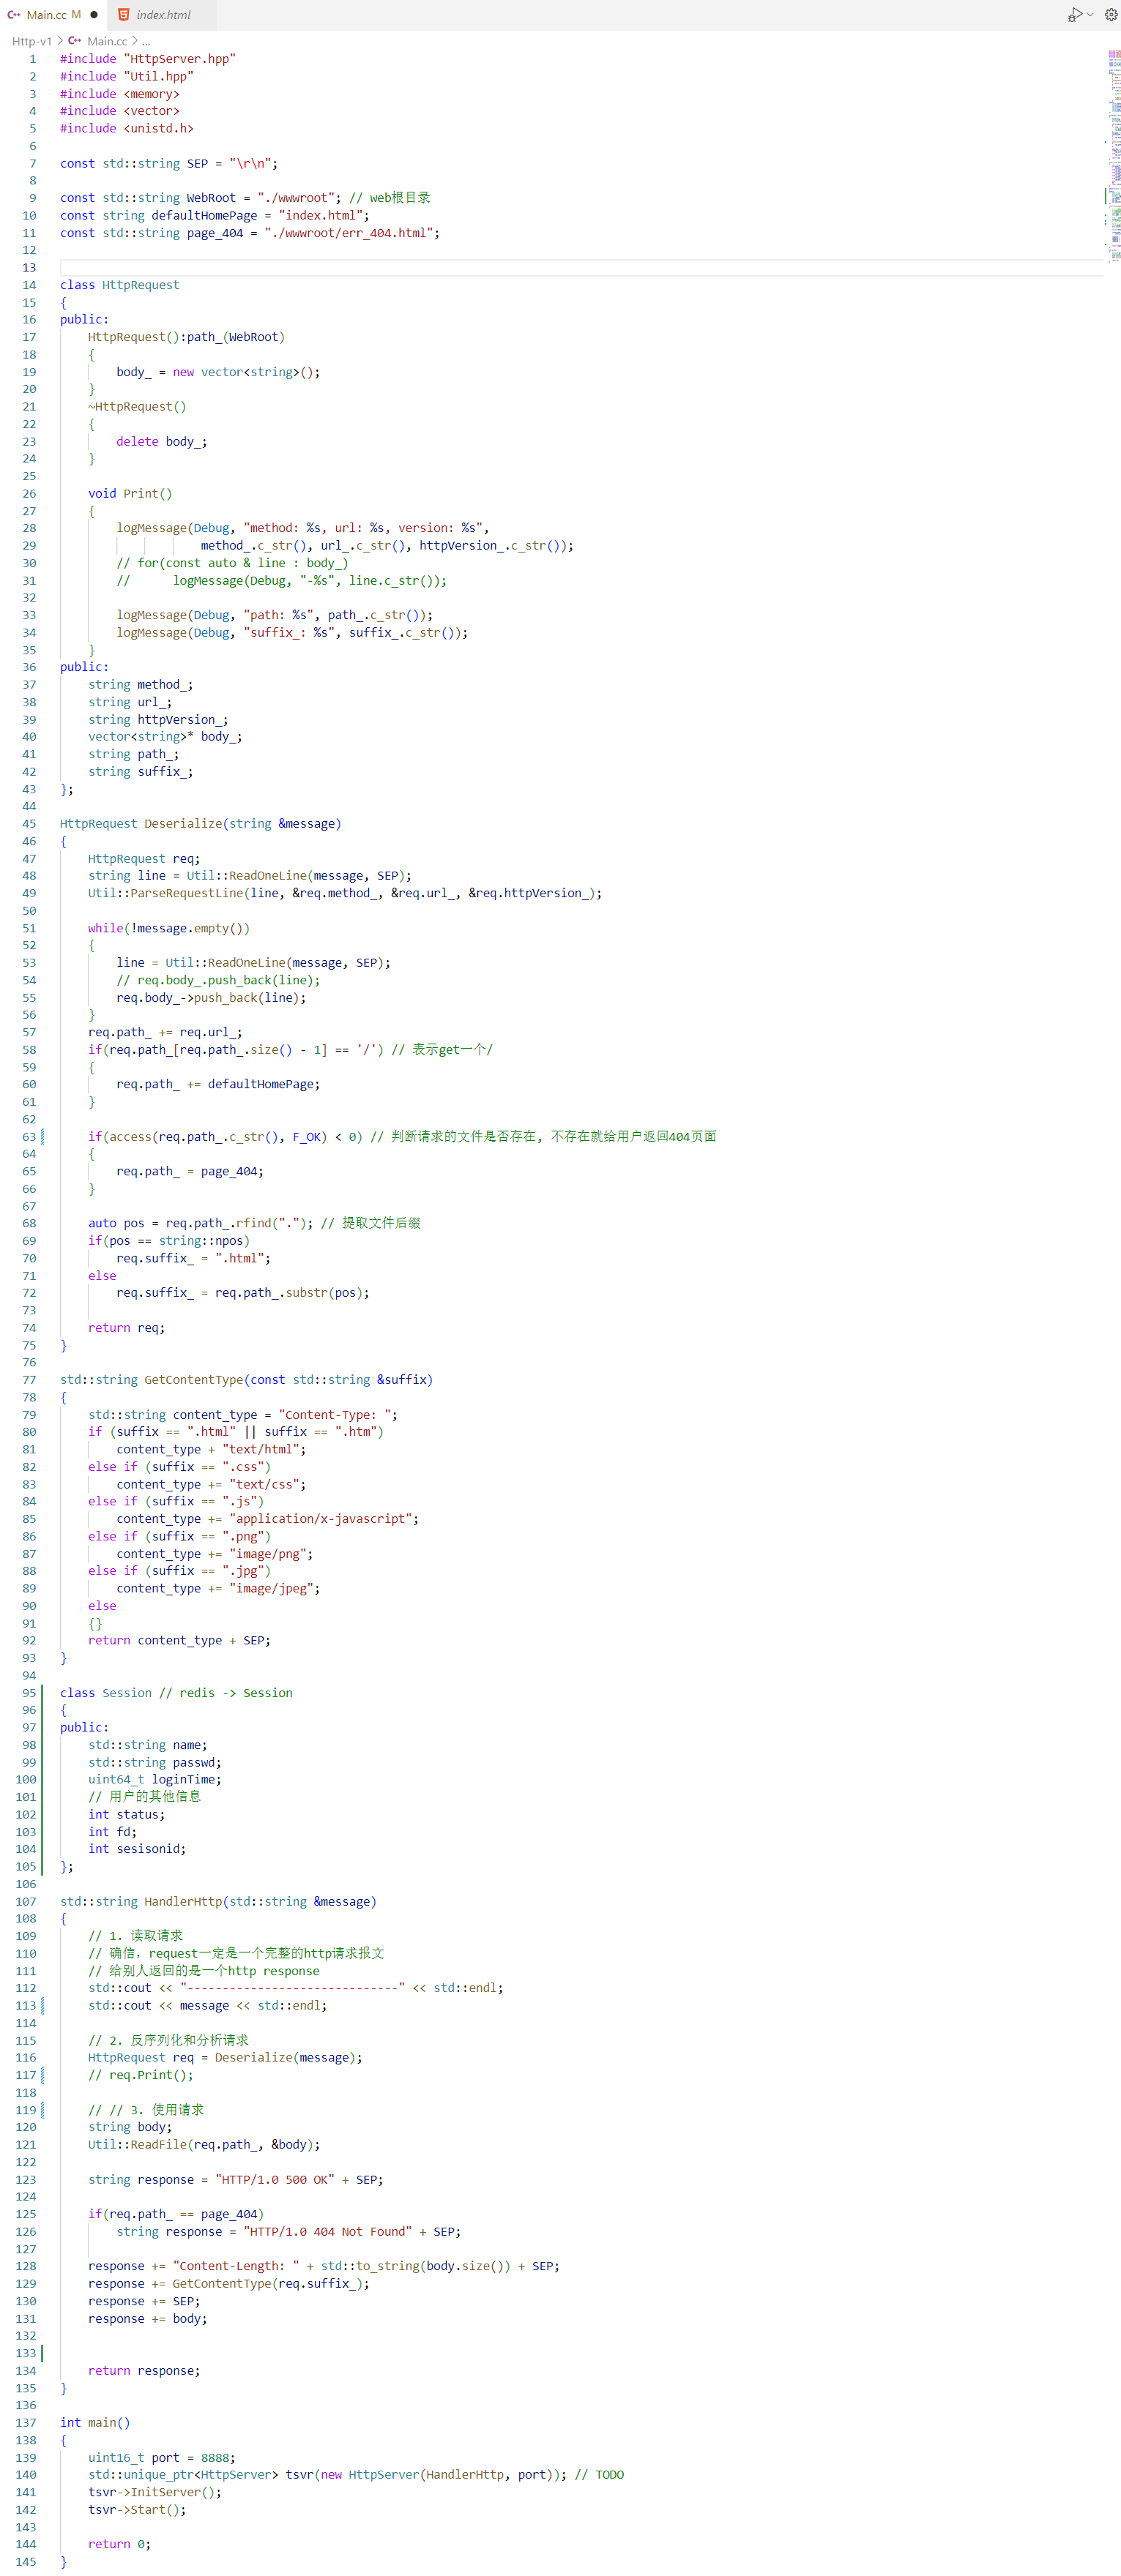Click class name HttpRequest on line 14

click(x=141, y=285)
